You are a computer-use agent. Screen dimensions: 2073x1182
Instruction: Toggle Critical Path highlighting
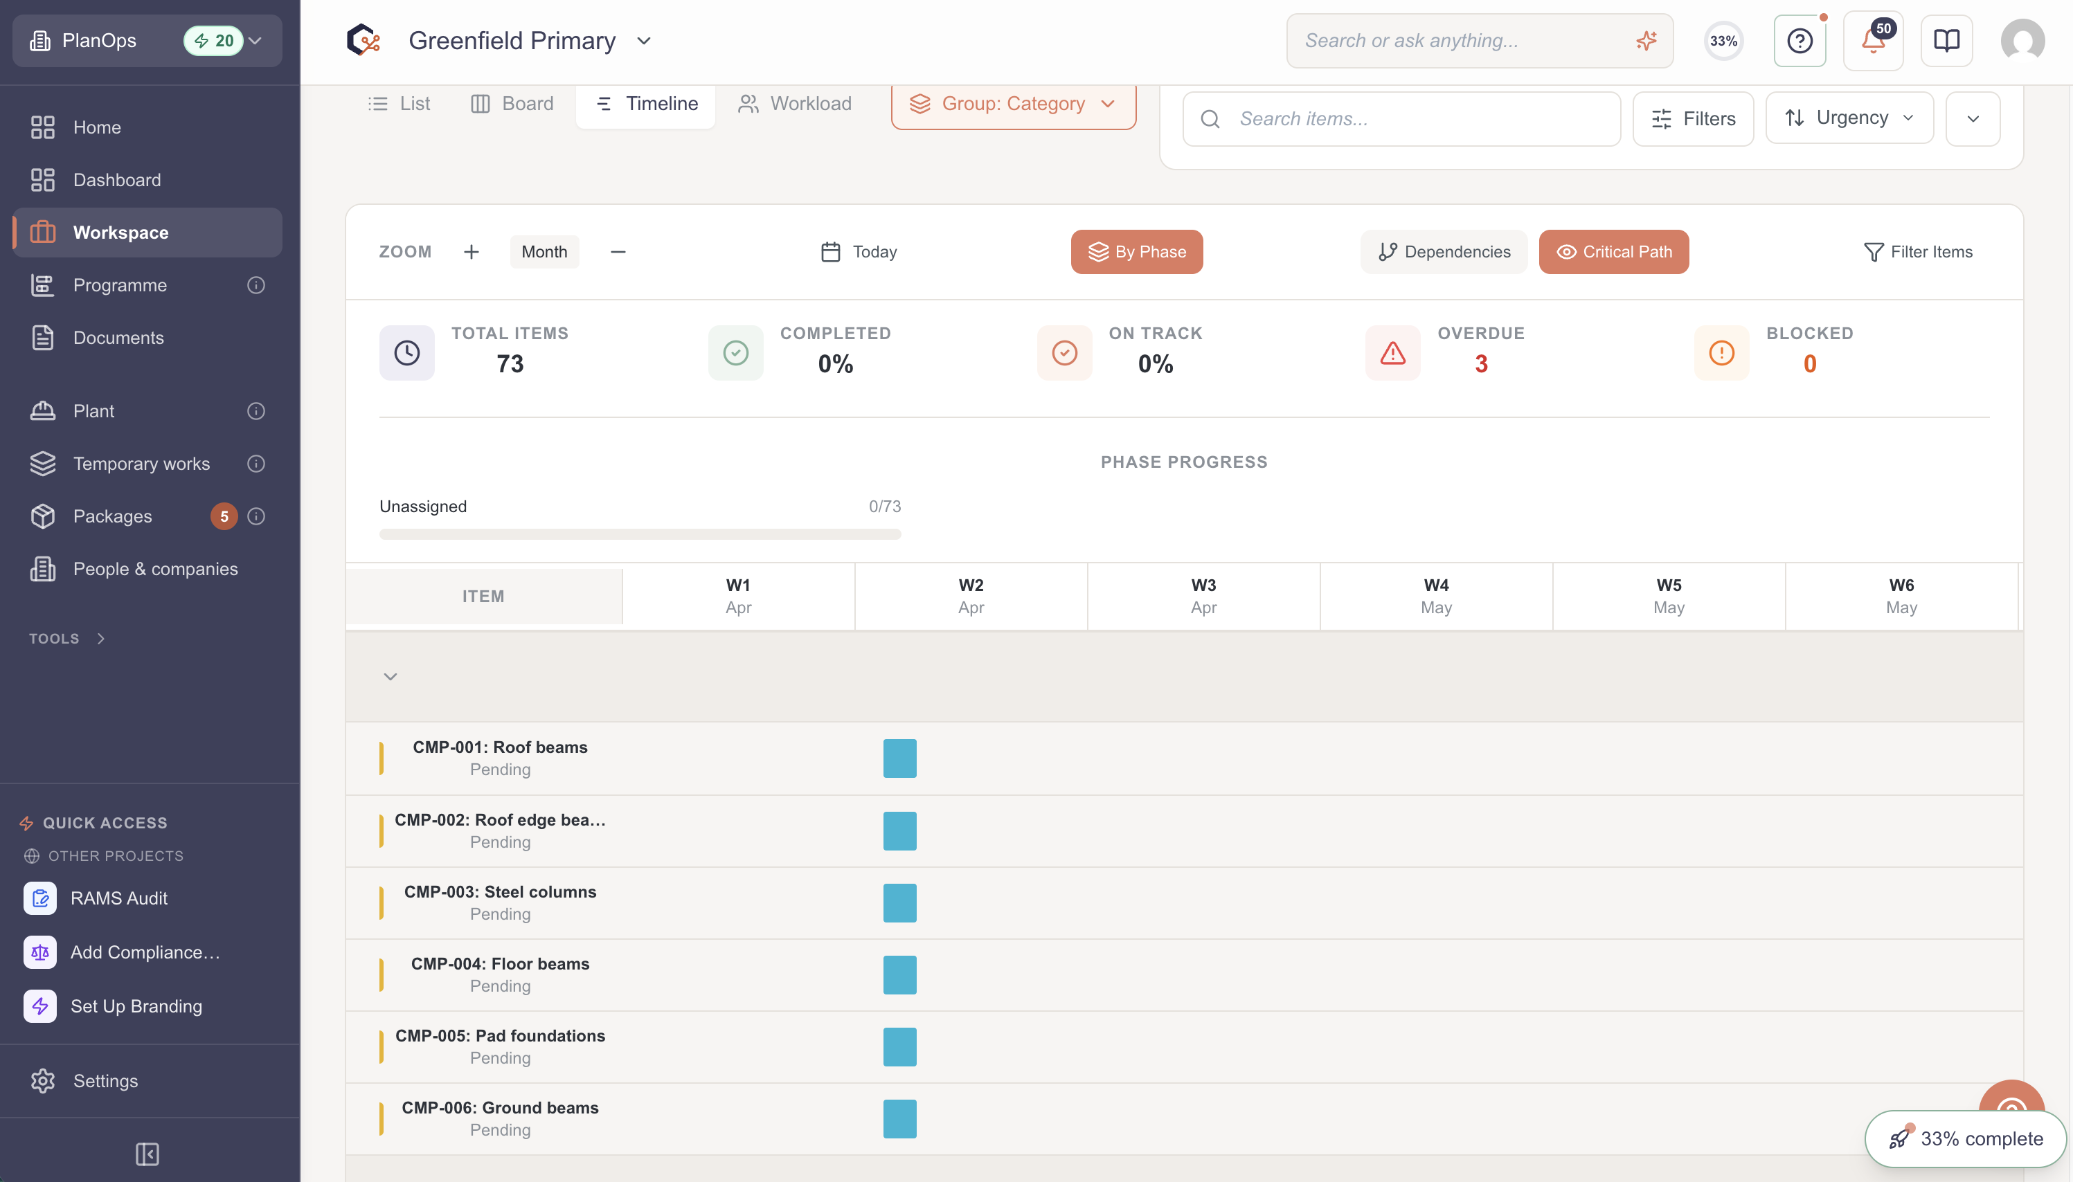click(x=1613, y=252)
